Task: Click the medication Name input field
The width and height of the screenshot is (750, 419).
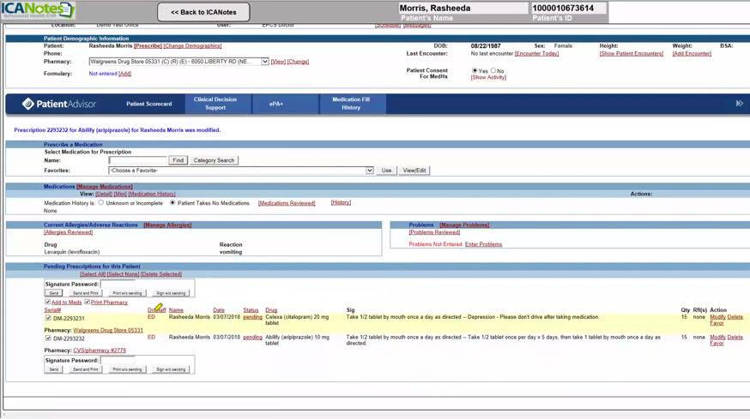Action: point(137,160)
